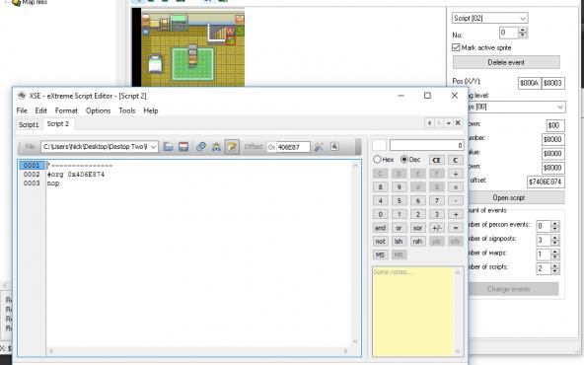Click the level script magnifier icon

(334, 146)
